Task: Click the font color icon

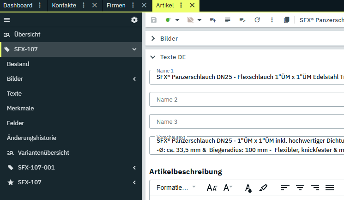Action: (248, 188)
